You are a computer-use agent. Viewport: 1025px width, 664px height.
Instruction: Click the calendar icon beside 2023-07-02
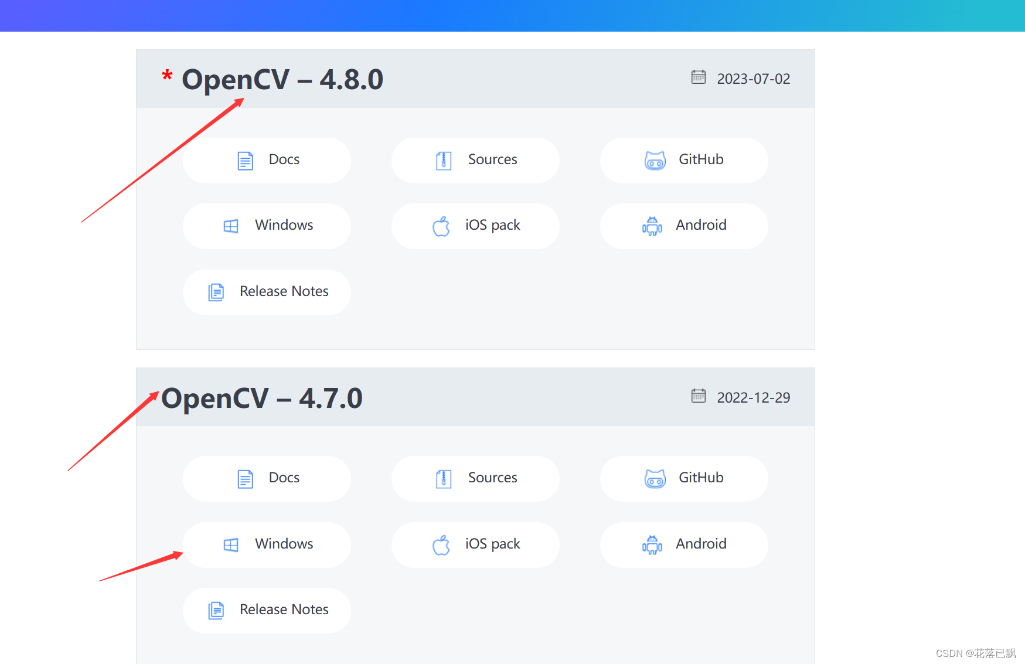point(699,77)
